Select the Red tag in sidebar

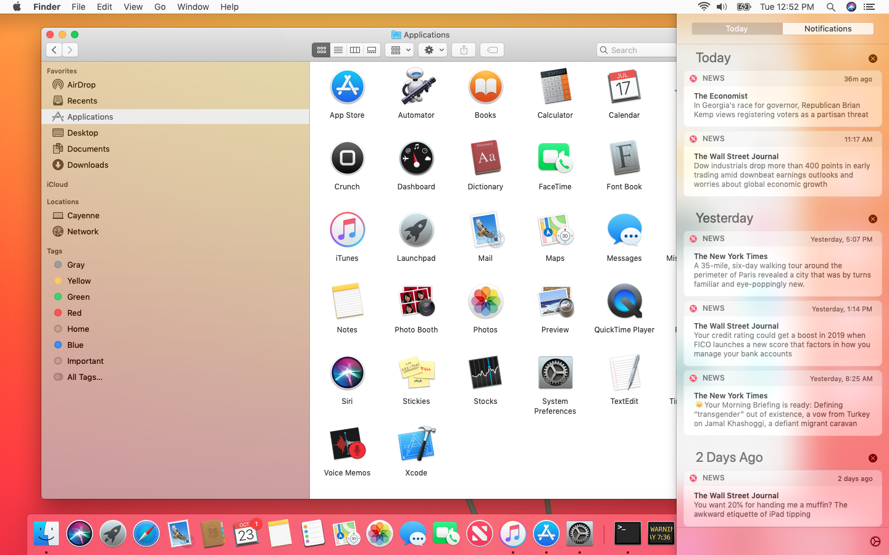pyautogui.click(x=74, y=313)
